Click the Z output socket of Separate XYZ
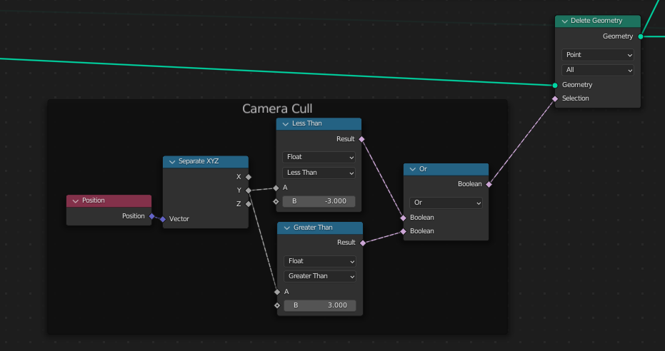This screenshot has height=351, width=665. click(x=249, y=204)
